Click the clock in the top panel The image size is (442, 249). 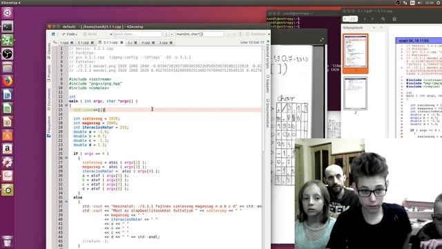click(x=430, y=3)
